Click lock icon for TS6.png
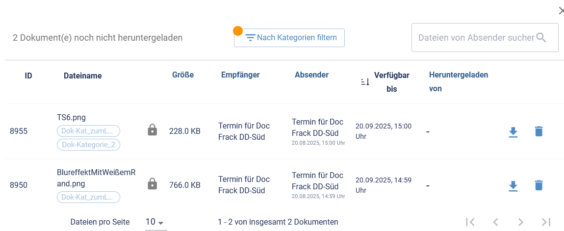The height and width of the screenshot is (231, 564). click(153, 130)
